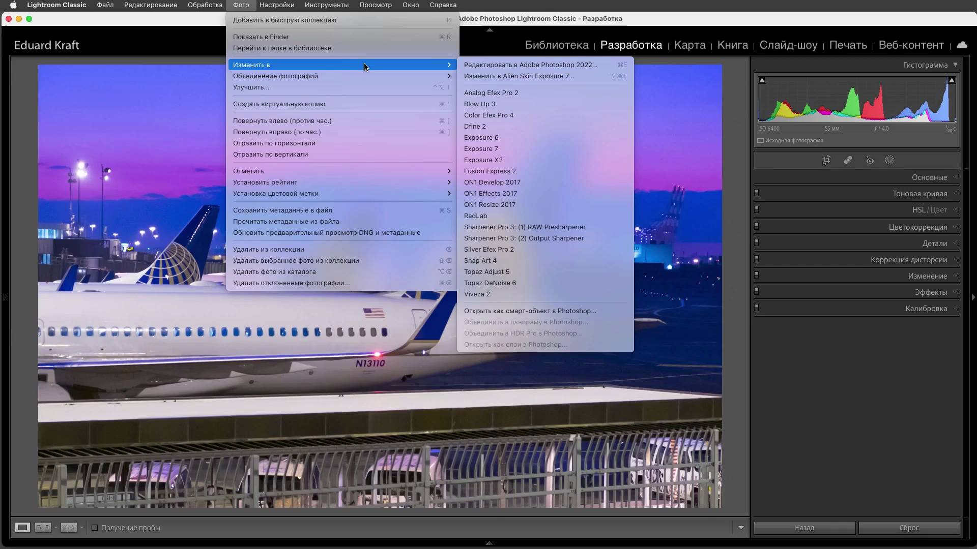977x549 pixels.
Task: Select Повернуть влево (против час.)
Action: coord(342,121)
